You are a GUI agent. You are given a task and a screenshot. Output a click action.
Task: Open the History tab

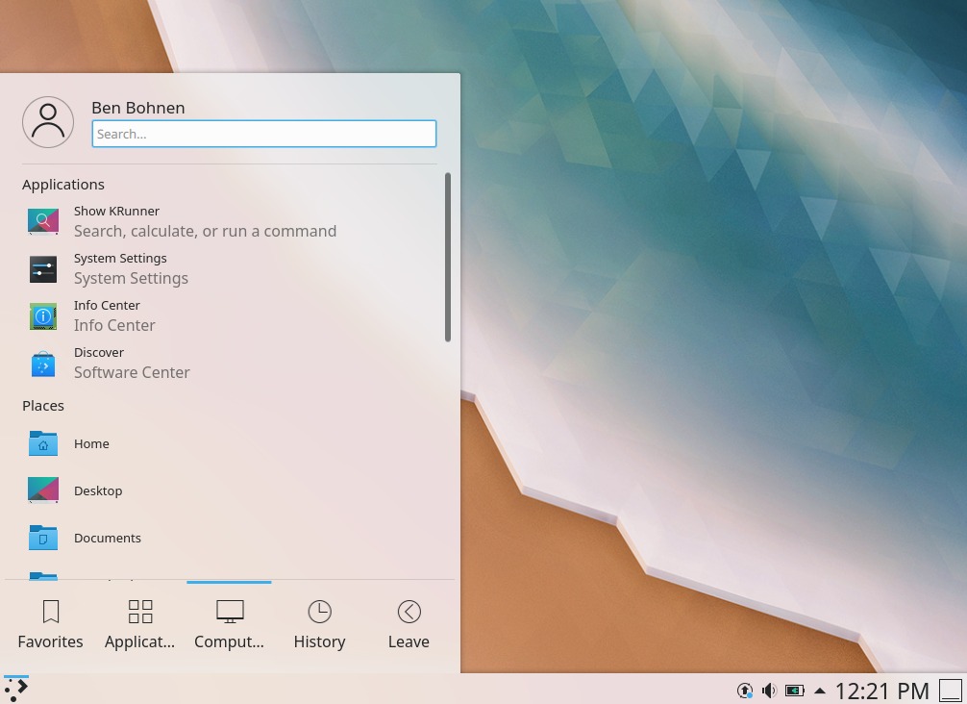point(319,624)
